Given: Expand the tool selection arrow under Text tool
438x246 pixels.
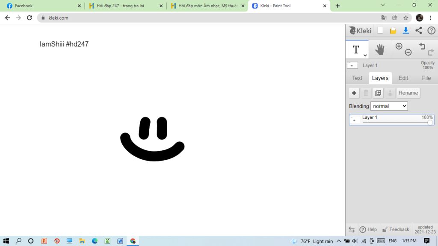Looking at the screenshot, I should click(365, 55).
